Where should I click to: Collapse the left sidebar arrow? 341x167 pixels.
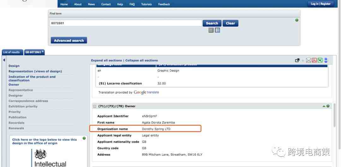coord(4,60)
